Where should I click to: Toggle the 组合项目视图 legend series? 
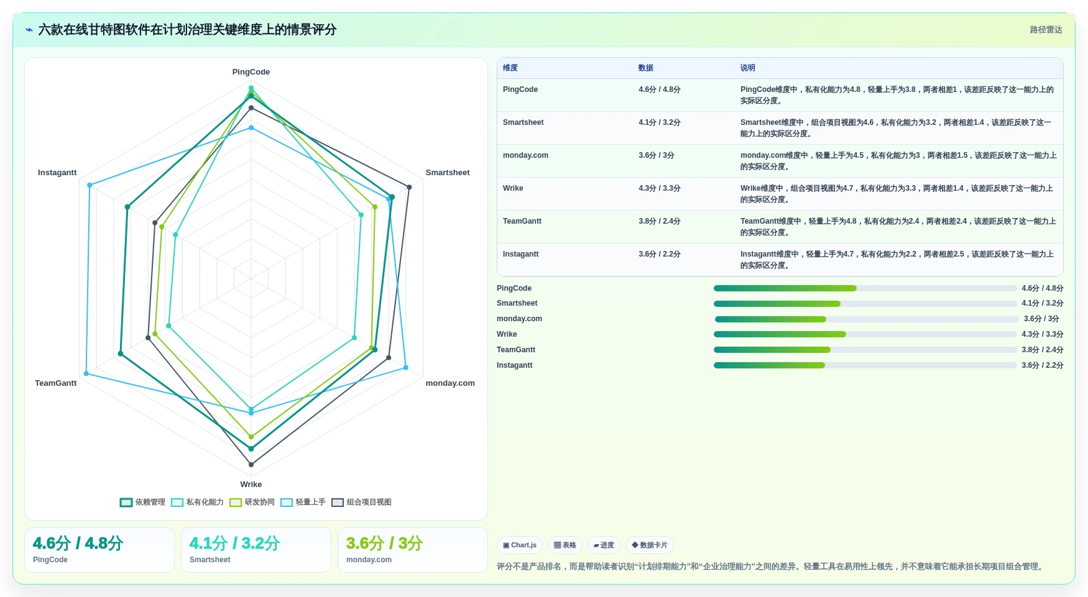tap(361, 502)
